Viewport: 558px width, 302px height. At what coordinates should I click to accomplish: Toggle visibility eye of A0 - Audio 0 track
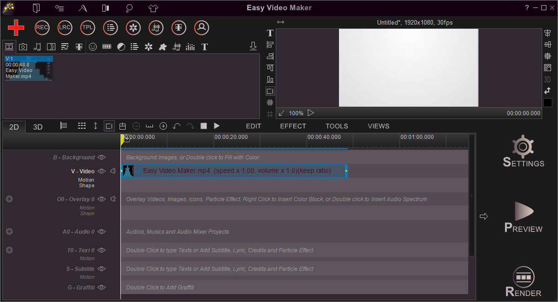coord(102,231)
